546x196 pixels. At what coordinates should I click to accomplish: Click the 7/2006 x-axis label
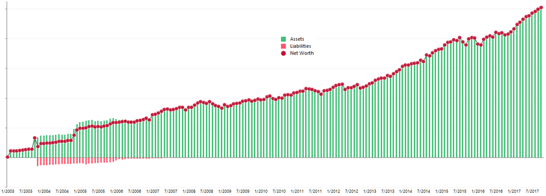click(134, 192)
